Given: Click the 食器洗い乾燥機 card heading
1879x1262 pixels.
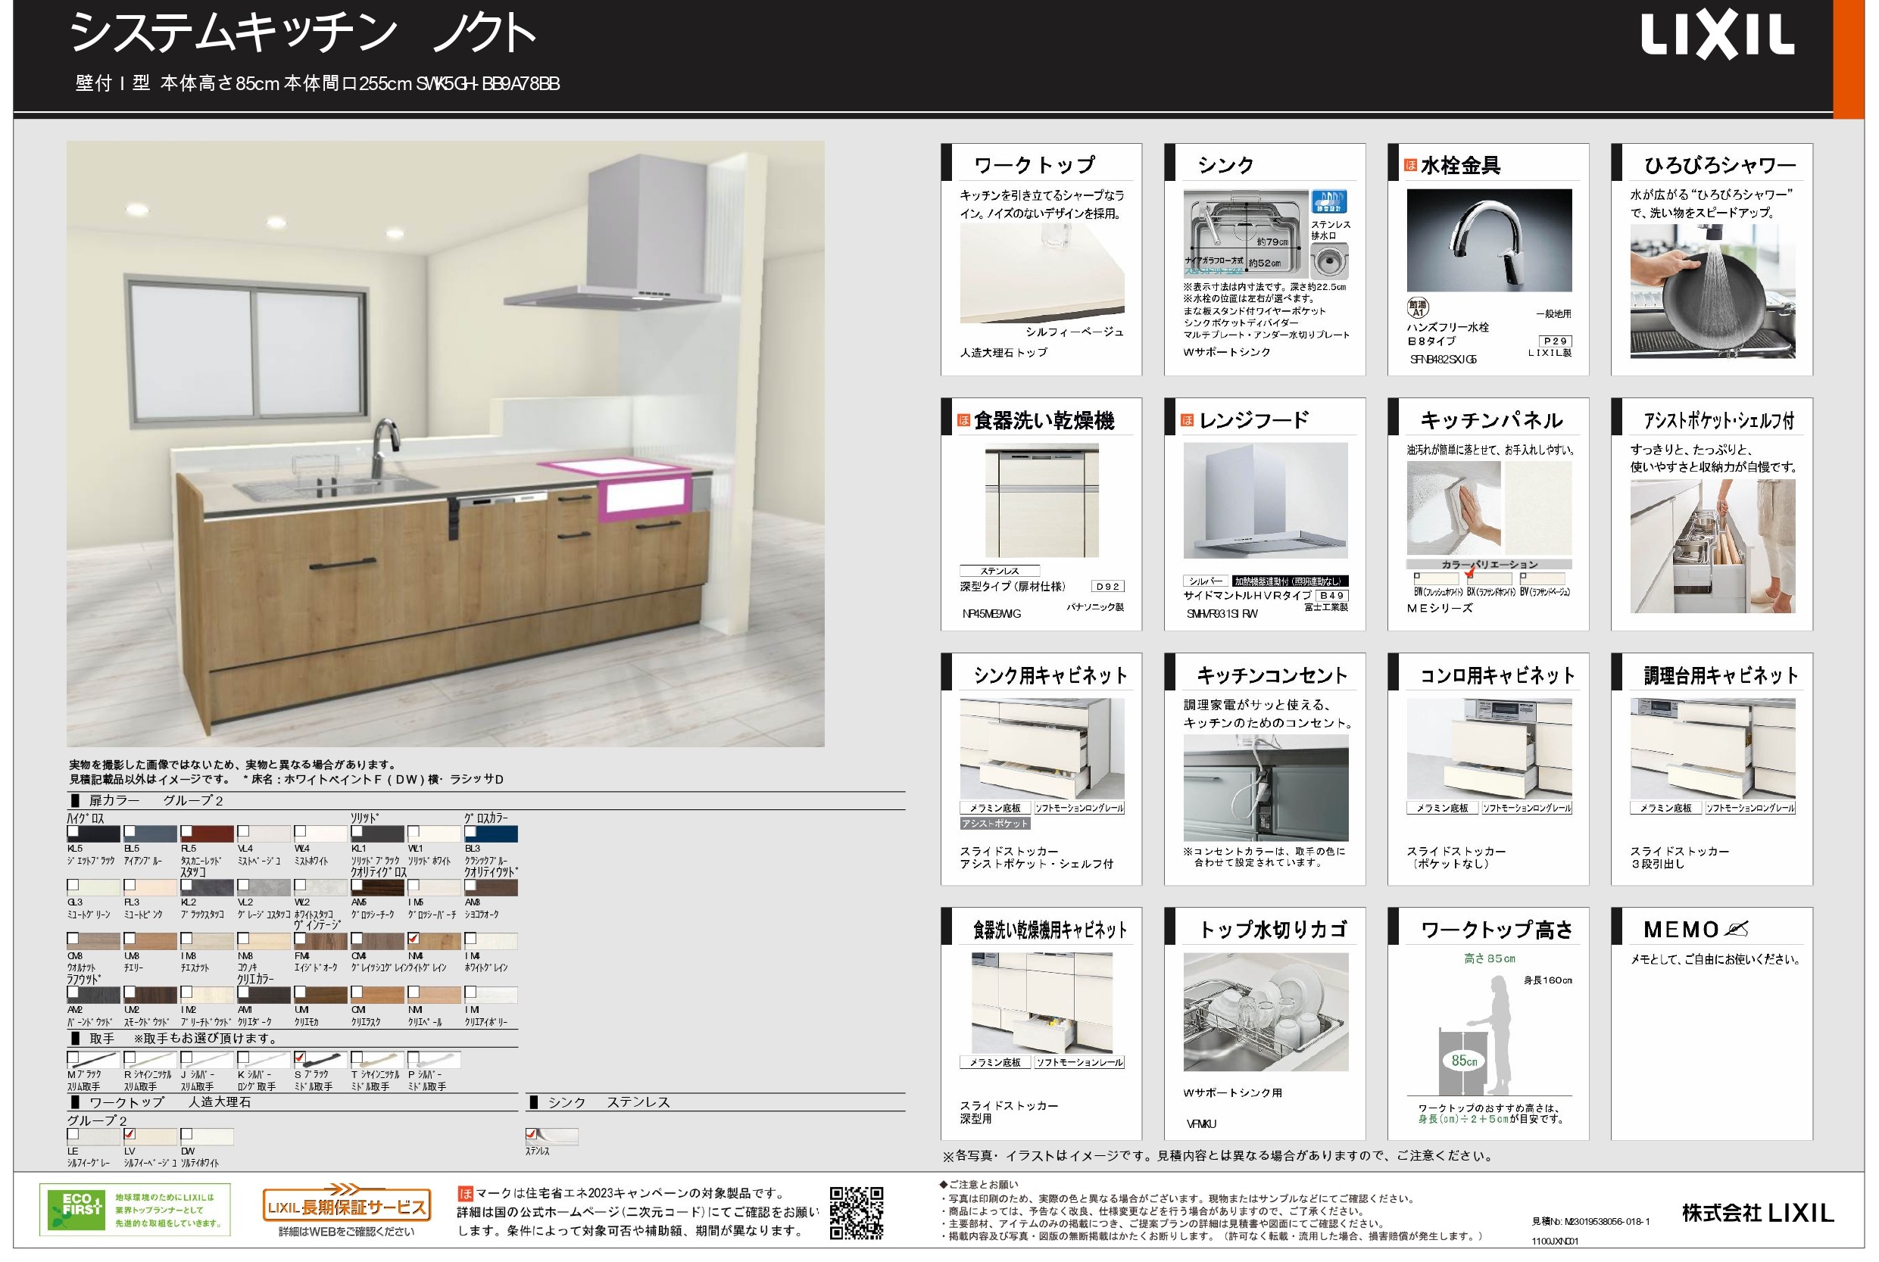Looking at the screenshot, I should pyautogui.click(x=1044, y=420).
